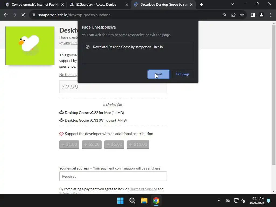Click the $2.99 price input field

tap(113, 87)
